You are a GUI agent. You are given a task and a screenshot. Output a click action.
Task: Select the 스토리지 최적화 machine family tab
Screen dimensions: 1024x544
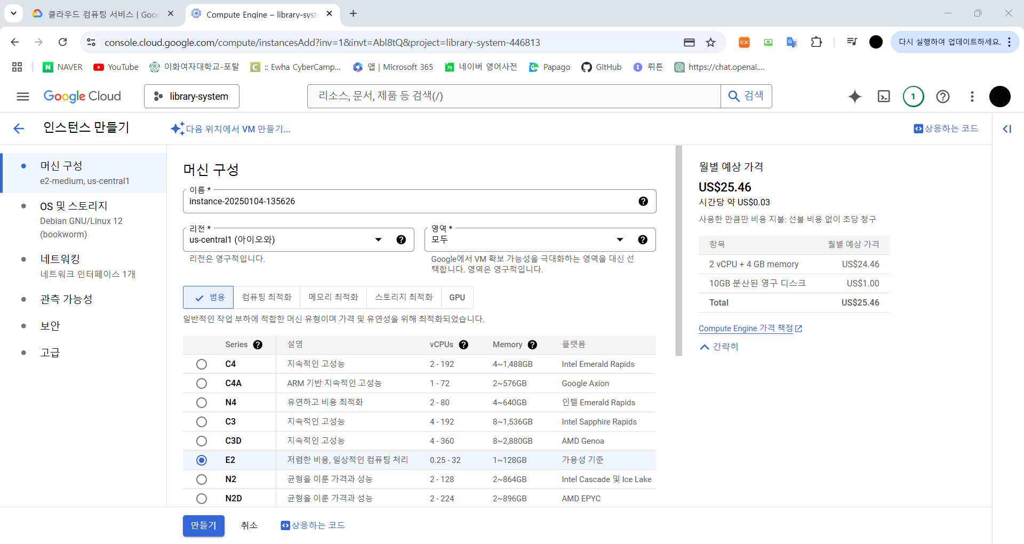point(404,298)
